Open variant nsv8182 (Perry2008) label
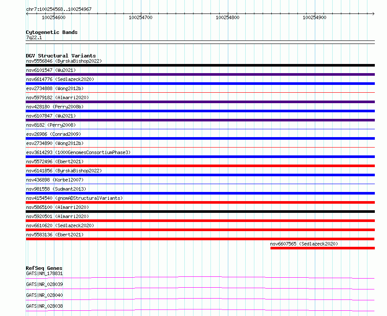 (51, 125)
